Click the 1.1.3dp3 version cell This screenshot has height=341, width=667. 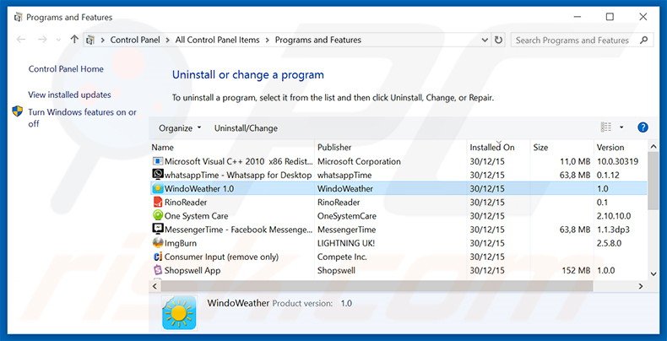tap(613, 230)
